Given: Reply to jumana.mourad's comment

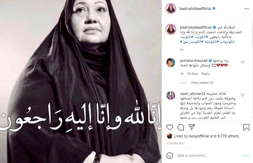Looking at the screenshot, I should pos(205,74).
